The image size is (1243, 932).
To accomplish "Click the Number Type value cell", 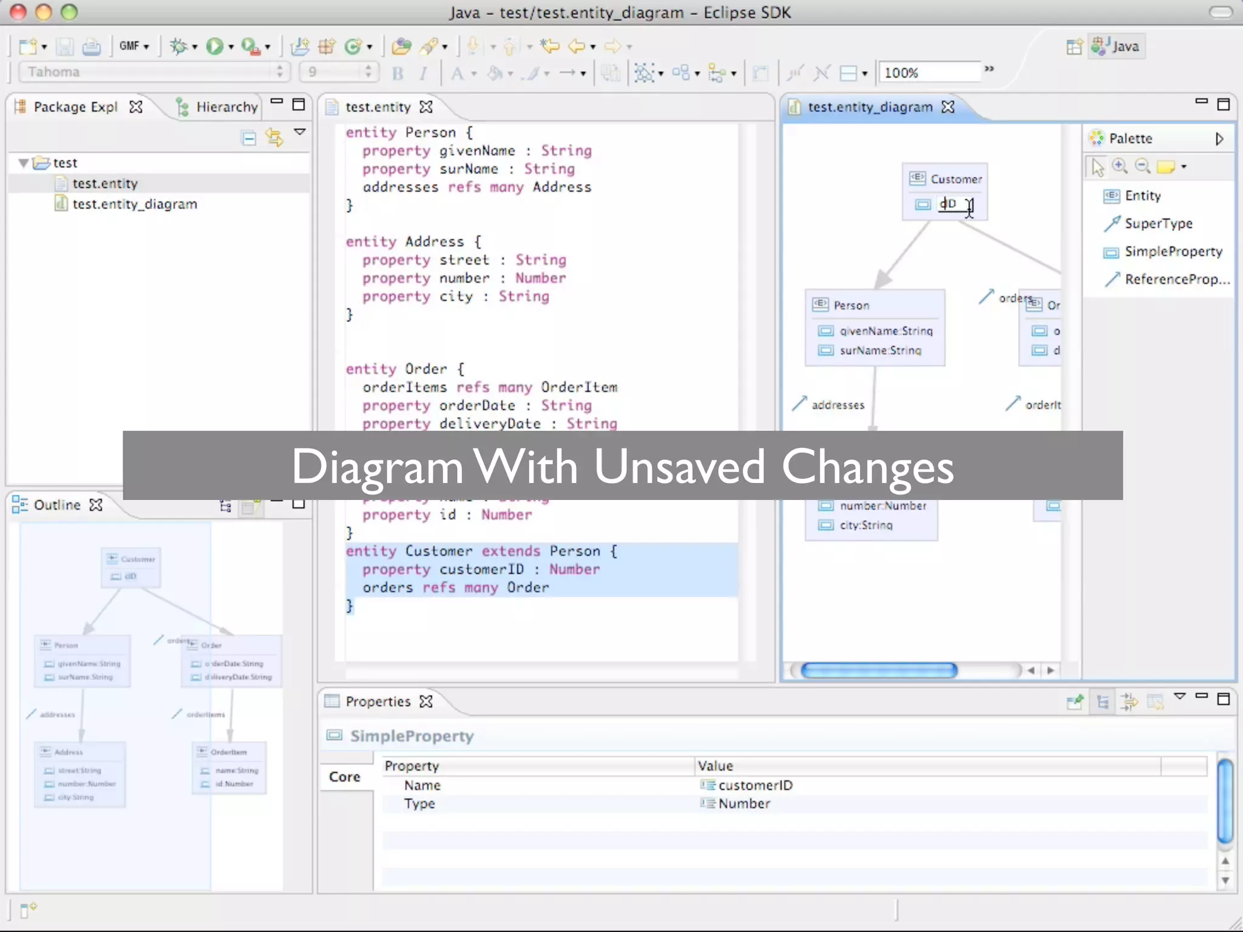I will (x=927, y=803).
